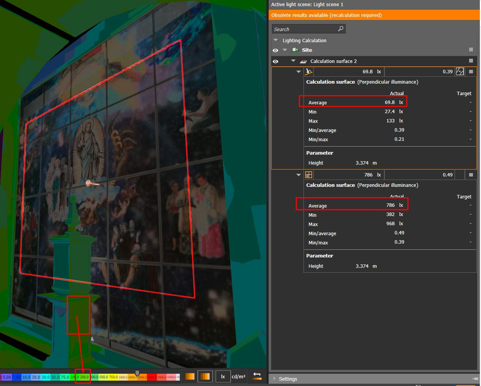Toggle the square checkbox on Calculation surface 2 row
Viewport: 481px width, 386px height.
point(471,61)
